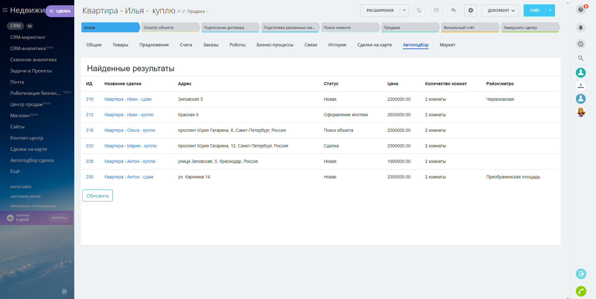Click the search magnifier in right panel
This screenshot has height=299, width=596.
coord(580,58)
